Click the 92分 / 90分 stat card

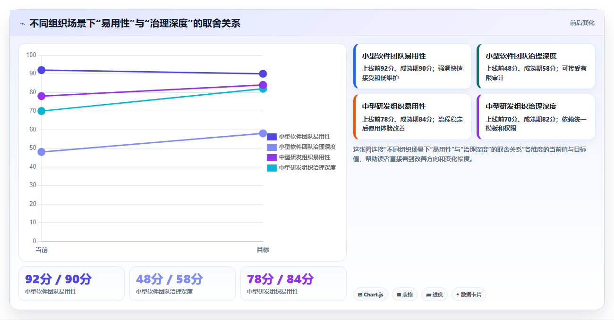[71, 284]
